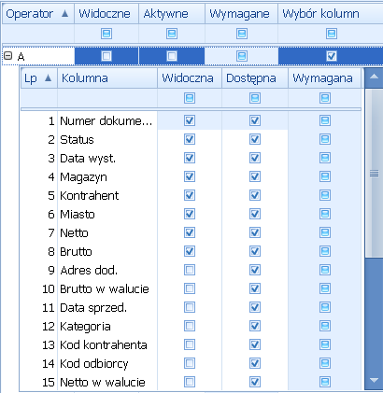Uncheck Dostępna for Kontrahent
This screenshot has height=393, width=383.
pyautogui.click(x=255, y=195)
